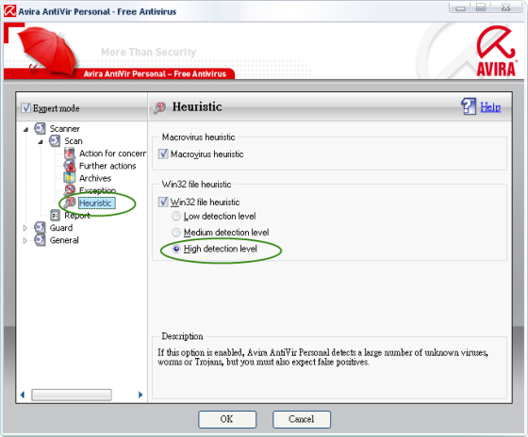This screenshot has width=528, height=437.
Task: Collapse the Scan tree node
Action: 41,141
